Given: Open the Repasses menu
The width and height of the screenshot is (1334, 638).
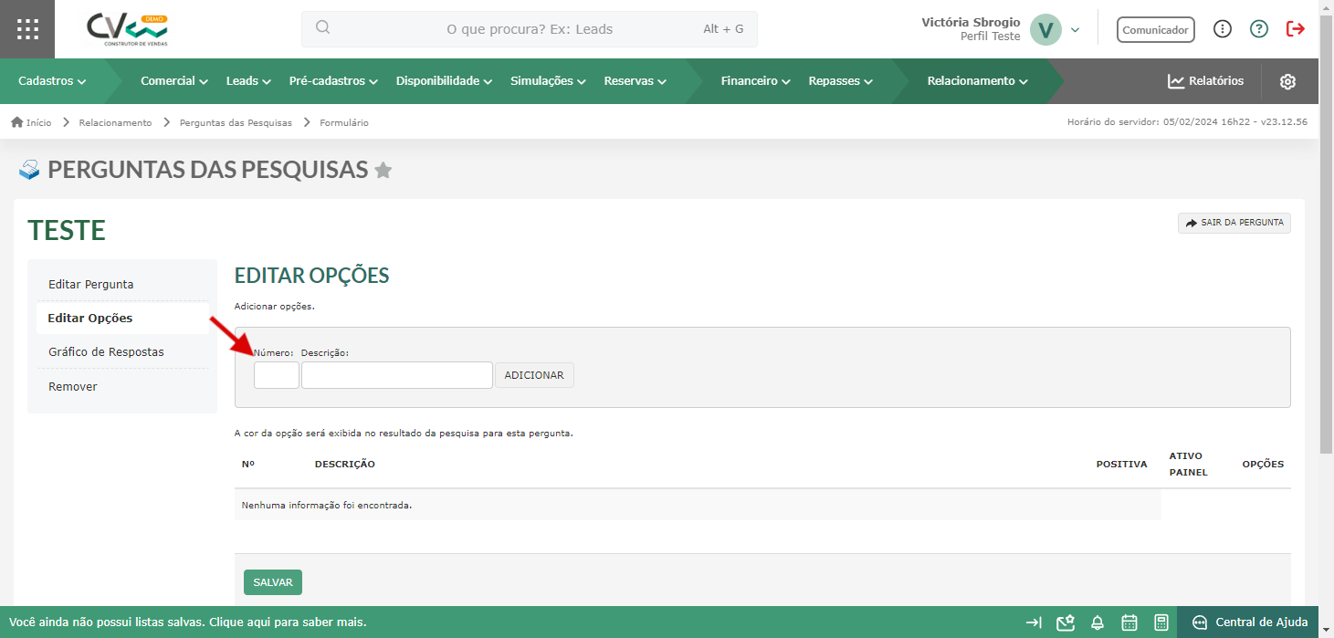Looking at the screenshot, I should click(x=840, y=81).
